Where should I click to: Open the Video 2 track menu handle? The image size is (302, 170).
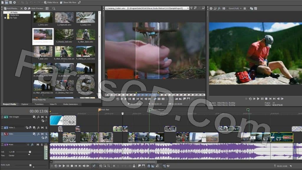coord(2,127)
